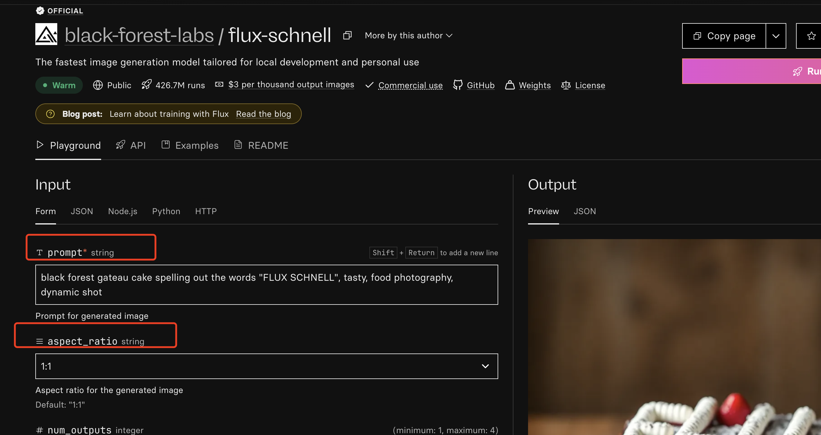Open the GitHub link

pos(481,85)
